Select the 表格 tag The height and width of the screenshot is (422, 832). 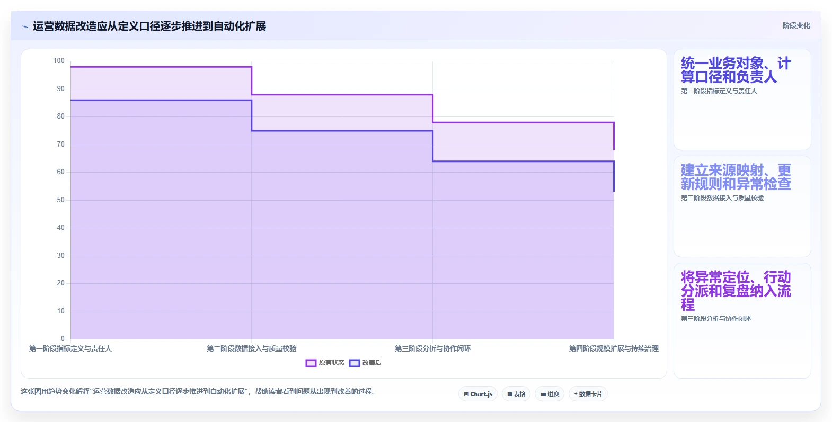coord(516,394)
